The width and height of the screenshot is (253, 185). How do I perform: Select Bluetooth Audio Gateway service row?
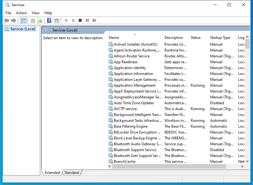tap(176, 144)
